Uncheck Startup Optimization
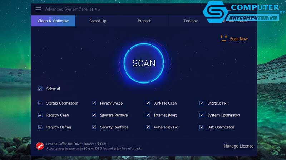Screen dimensions: 286x160 tap(40, 103)
